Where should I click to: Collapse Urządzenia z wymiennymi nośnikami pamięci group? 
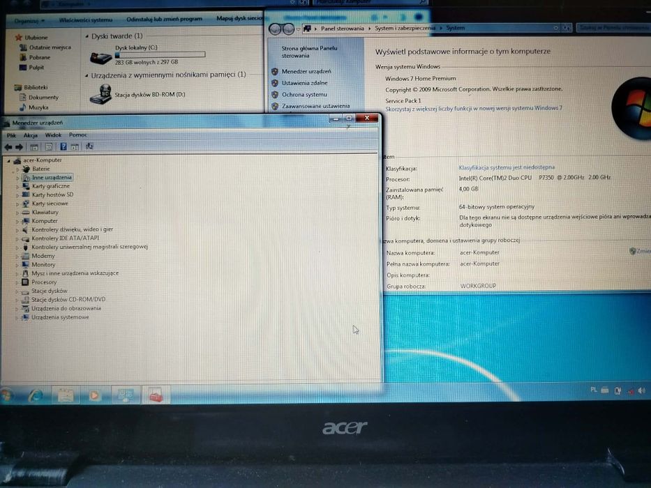point(87,75)
